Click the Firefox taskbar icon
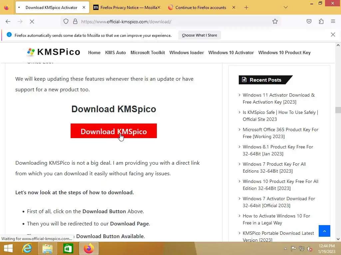Screen dimensions: 341x255 click(x=89, y=248)
